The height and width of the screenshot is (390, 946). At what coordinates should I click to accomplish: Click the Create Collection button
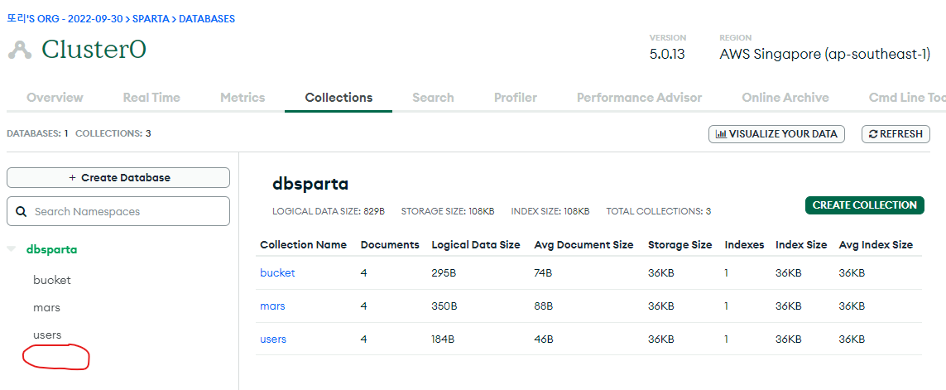(x=865, y=205)
